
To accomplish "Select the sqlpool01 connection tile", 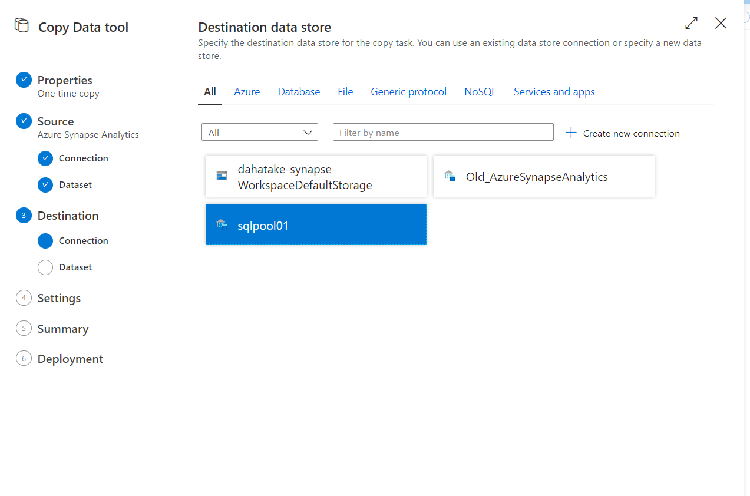I will [316, 224].
